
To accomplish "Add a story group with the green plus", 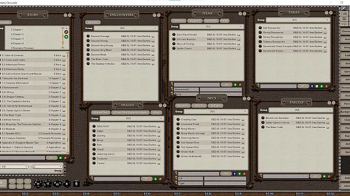I will (66, 37).
